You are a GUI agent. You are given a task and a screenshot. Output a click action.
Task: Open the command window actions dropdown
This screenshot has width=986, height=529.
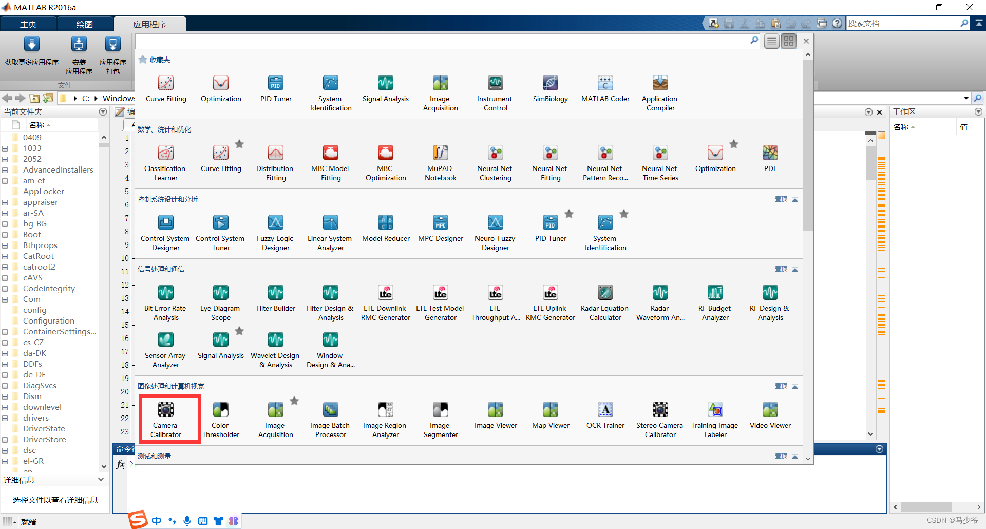tap(879, 449)
